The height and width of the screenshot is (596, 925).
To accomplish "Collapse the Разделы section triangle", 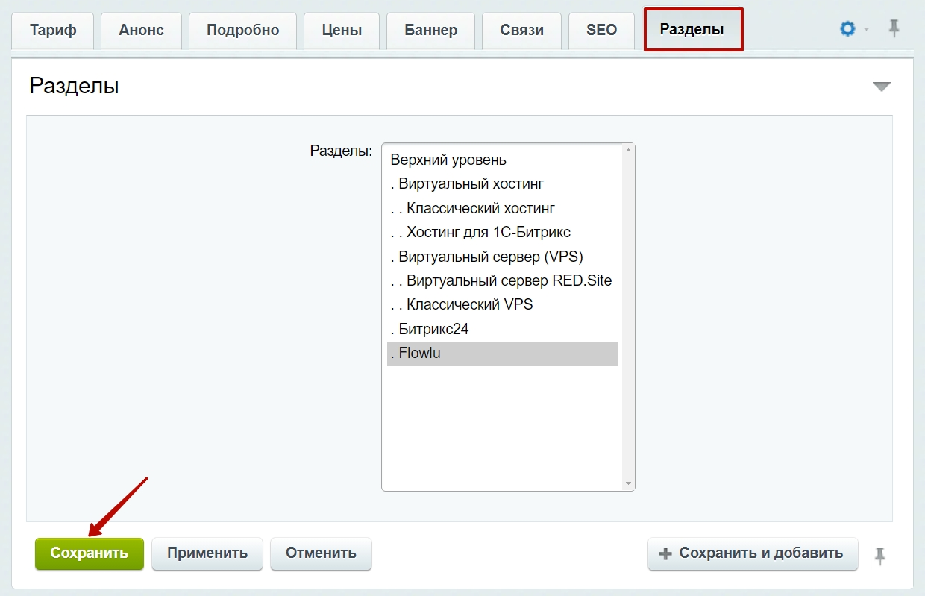I will tap(882, 87).
